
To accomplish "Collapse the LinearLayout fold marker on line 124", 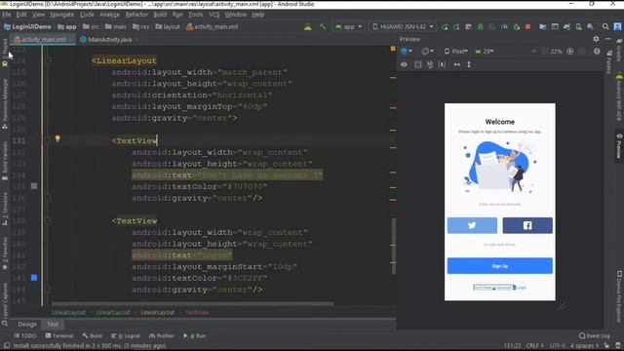I will pyautogui.click(x=48, y=60).
